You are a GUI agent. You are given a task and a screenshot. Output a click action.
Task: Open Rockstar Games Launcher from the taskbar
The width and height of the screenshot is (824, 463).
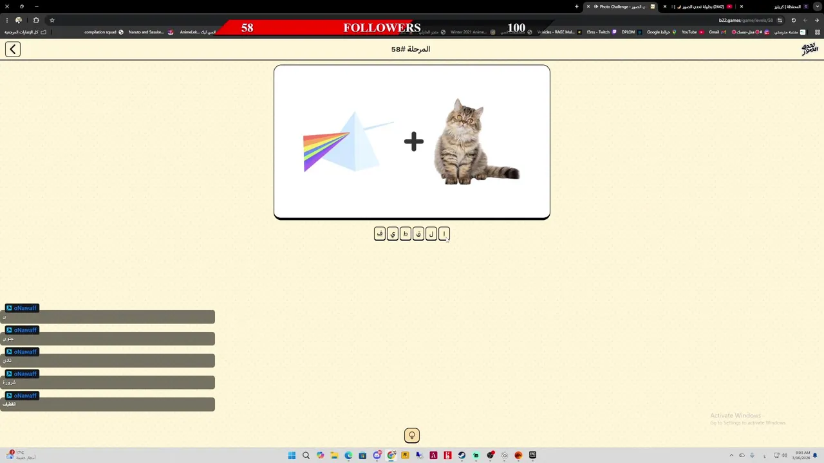405,455
